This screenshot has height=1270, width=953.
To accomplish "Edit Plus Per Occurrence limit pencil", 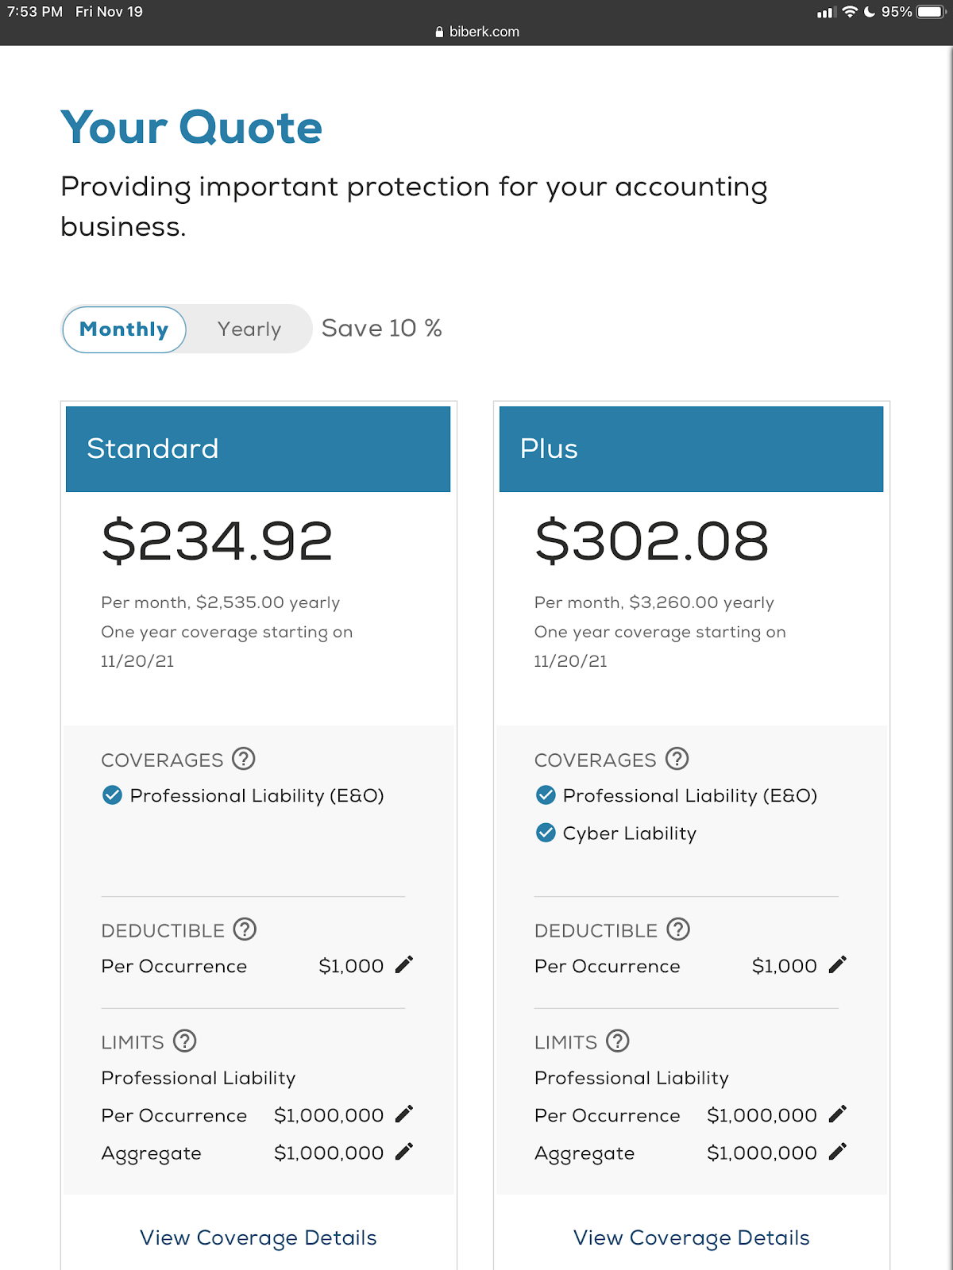I will (837, 1114).
